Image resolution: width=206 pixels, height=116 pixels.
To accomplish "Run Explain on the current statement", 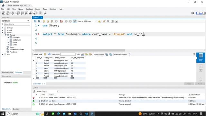I will (x=52, y=21).
